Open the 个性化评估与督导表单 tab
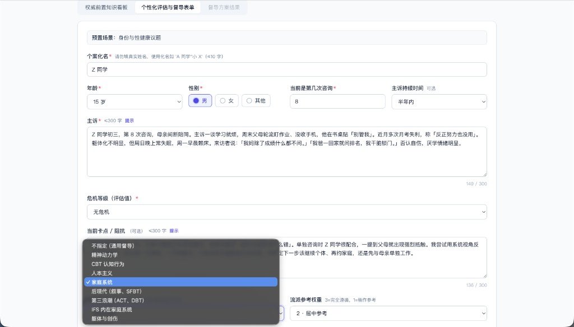The image size is (574, 327). tap(168, 7)
